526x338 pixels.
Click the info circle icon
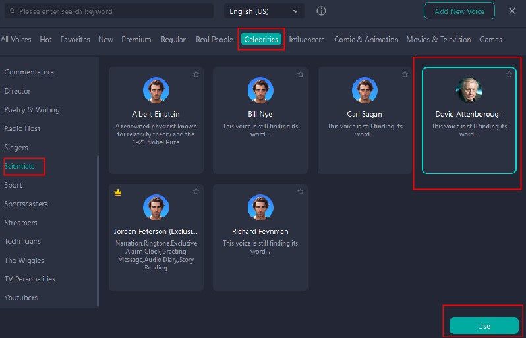[321, 11]
